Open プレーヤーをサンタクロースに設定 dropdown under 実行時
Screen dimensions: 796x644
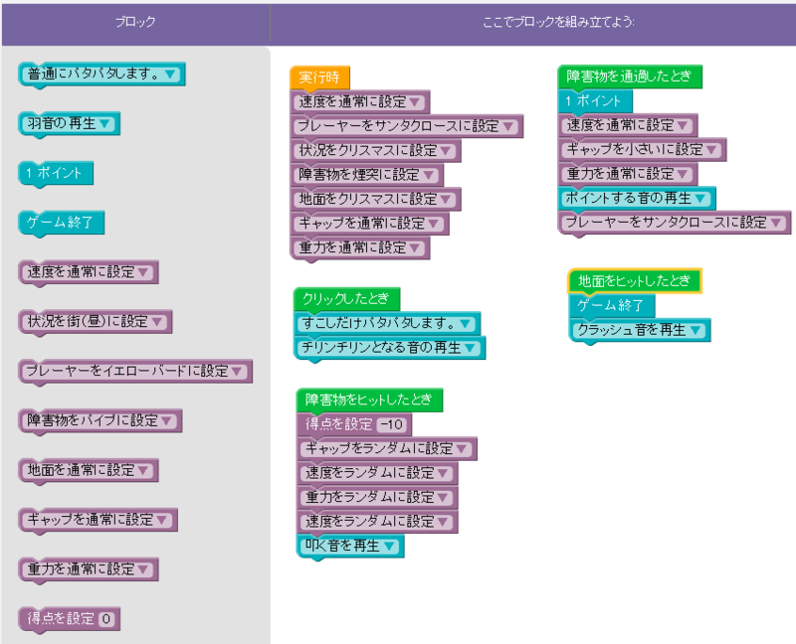[508, 127]
